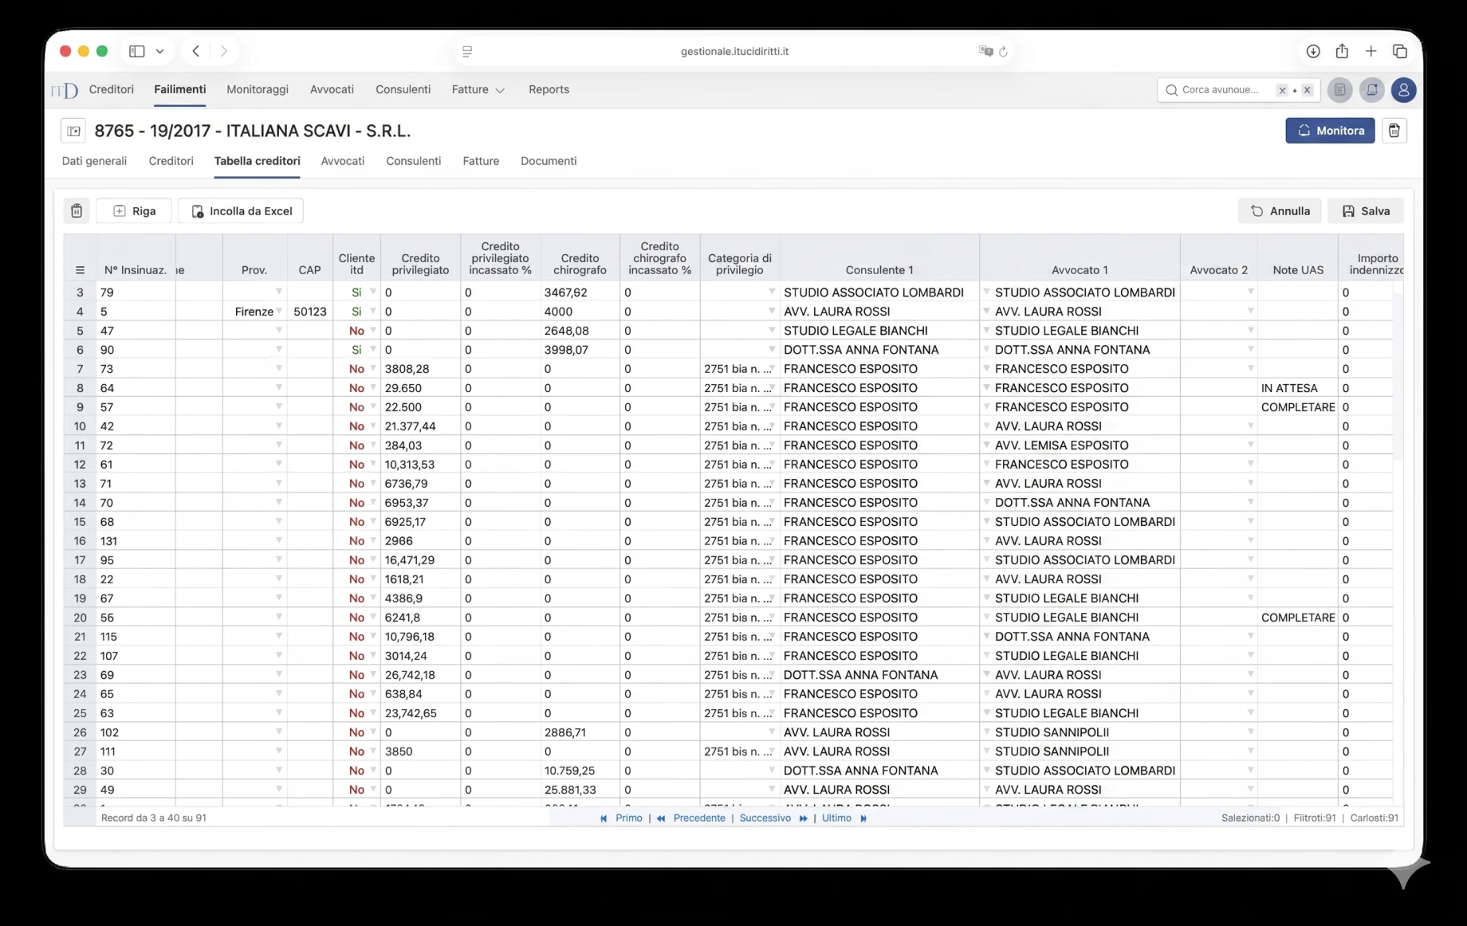Jump to first page arrow icon

pos(604,818)
